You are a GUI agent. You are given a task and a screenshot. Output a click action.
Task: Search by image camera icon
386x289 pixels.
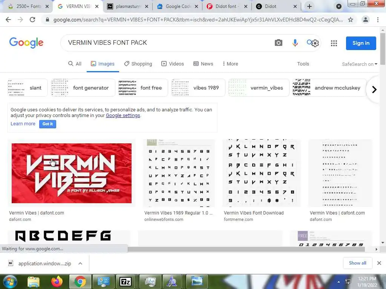(279, 43)
